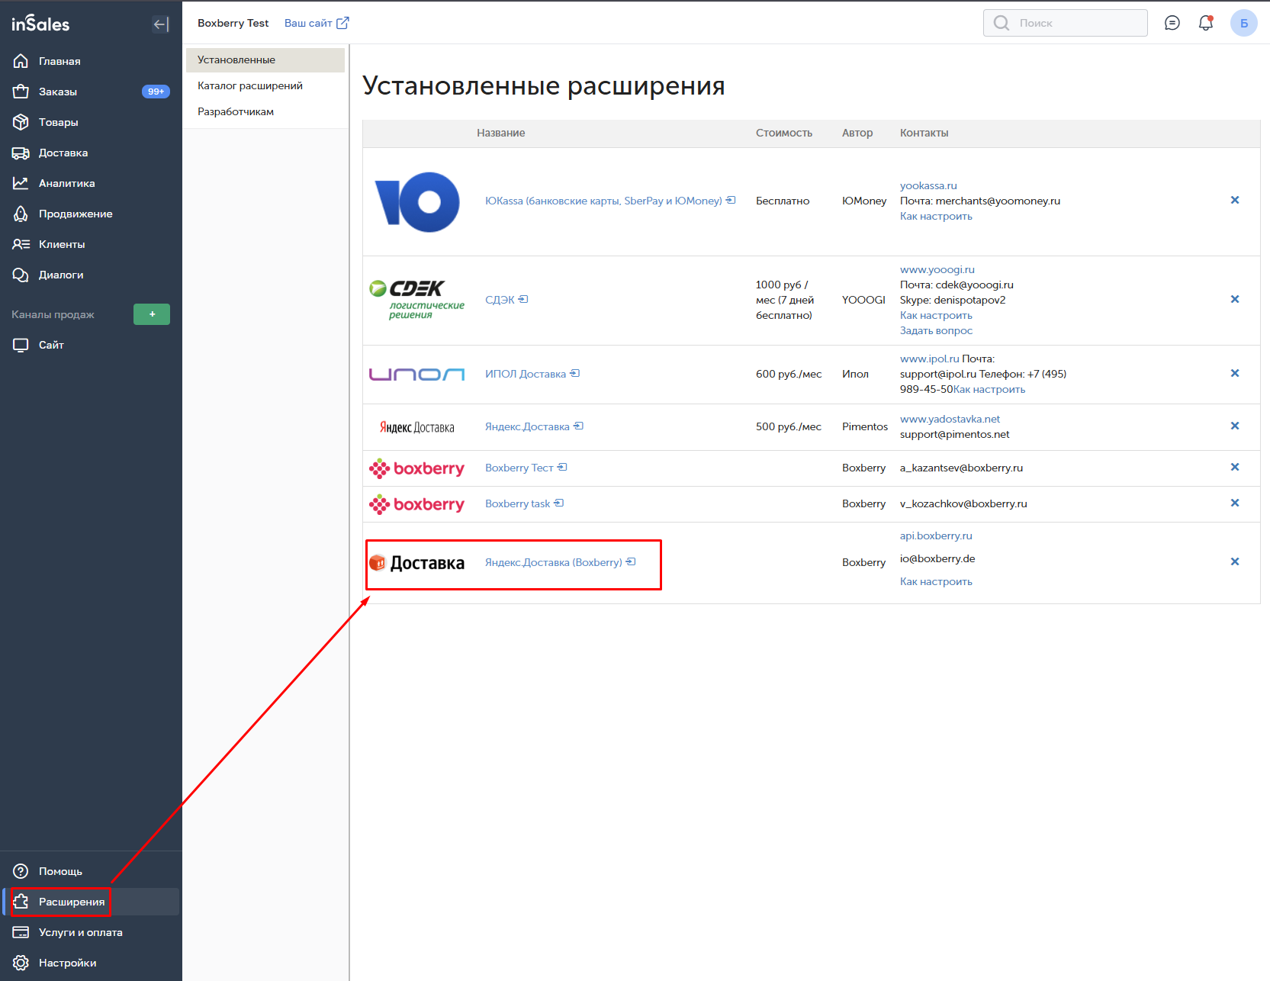The image size is (1270, 981).
Task: Click the Стоимость column header
Action: [784, 133]
